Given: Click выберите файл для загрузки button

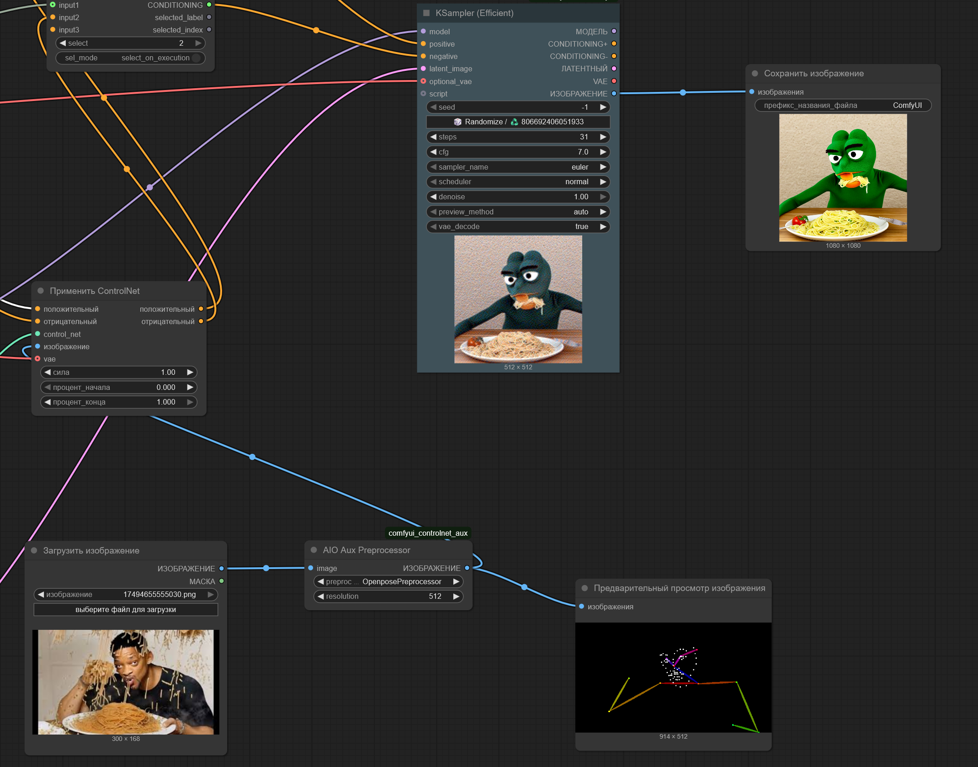Looking at the screenshot, I should (126, 609).
